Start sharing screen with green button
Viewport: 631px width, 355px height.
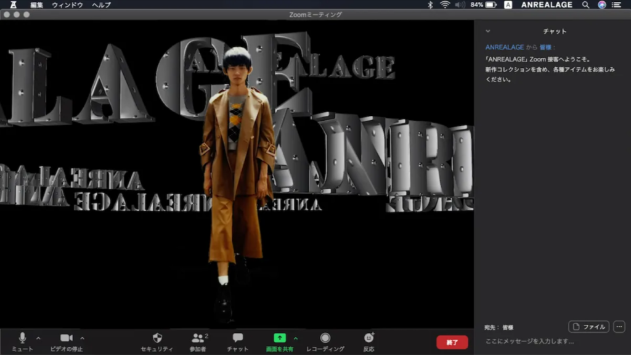(x=279, y=342)
